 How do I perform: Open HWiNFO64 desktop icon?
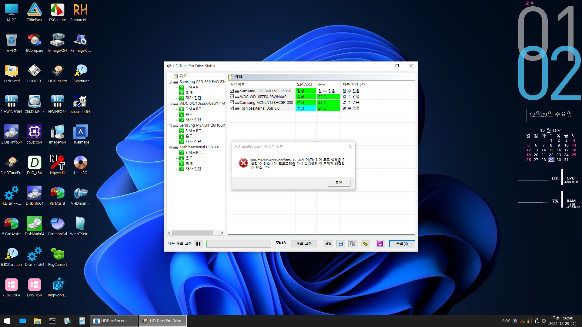[57, 104]
